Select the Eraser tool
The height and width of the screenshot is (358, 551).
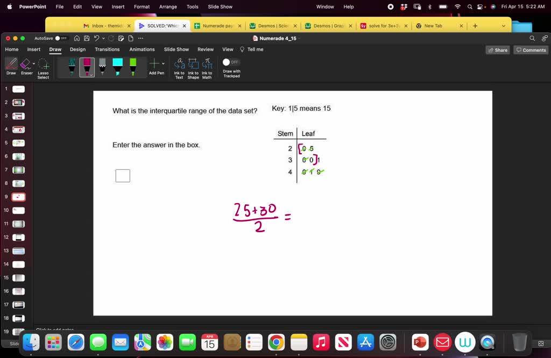click(26, 65)
